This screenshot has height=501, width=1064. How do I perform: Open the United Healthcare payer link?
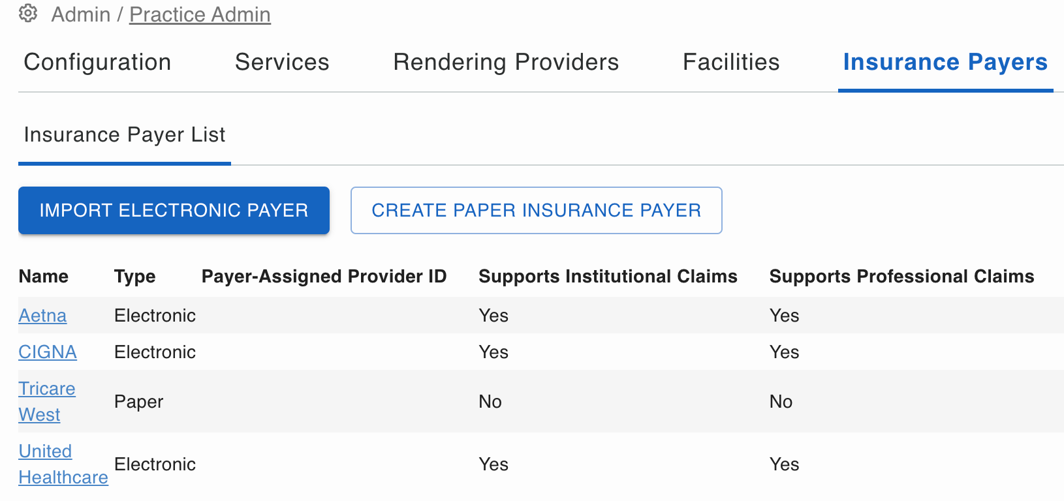63,464
